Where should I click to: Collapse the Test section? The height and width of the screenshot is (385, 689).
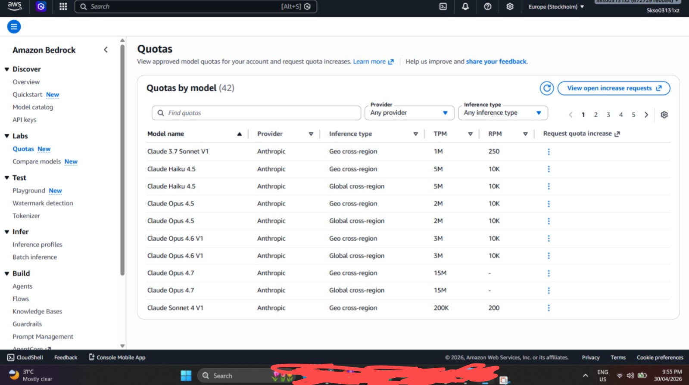pos(7,178)
